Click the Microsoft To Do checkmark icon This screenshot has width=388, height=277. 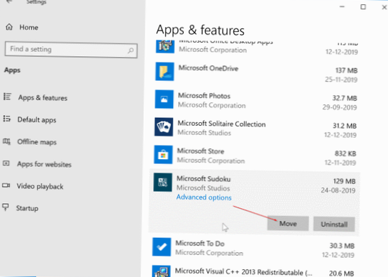pos(162,246)
